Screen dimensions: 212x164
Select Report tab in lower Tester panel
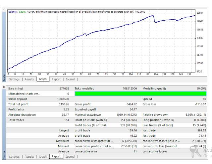[x=56, y=156]
